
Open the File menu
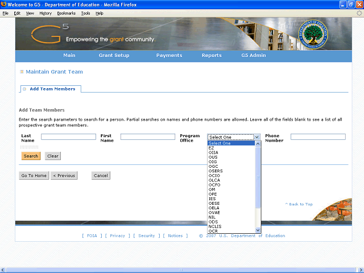(x=5, y=14)
